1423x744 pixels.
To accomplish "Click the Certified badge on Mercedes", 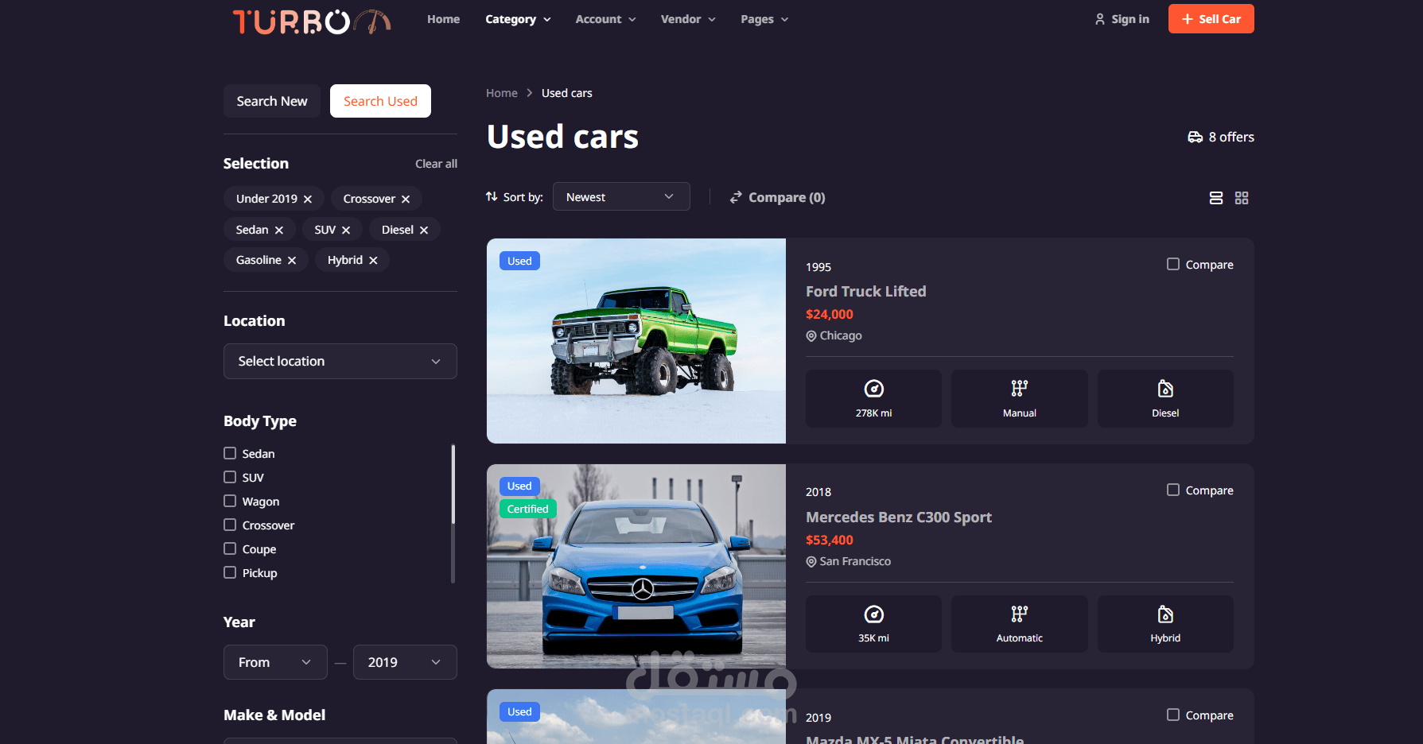I will click(527, 509).
